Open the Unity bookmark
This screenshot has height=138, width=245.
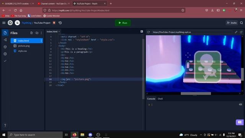tap(6, 16)
